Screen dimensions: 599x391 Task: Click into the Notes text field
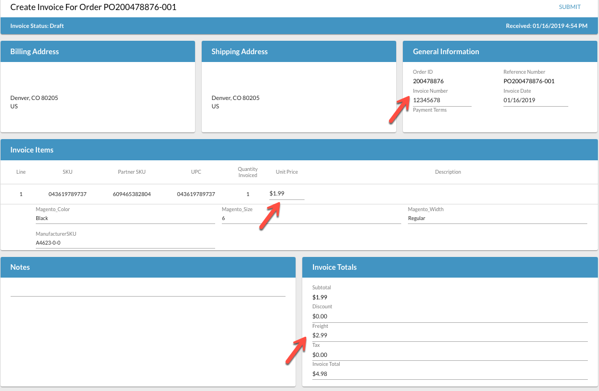tap(148, 290)
